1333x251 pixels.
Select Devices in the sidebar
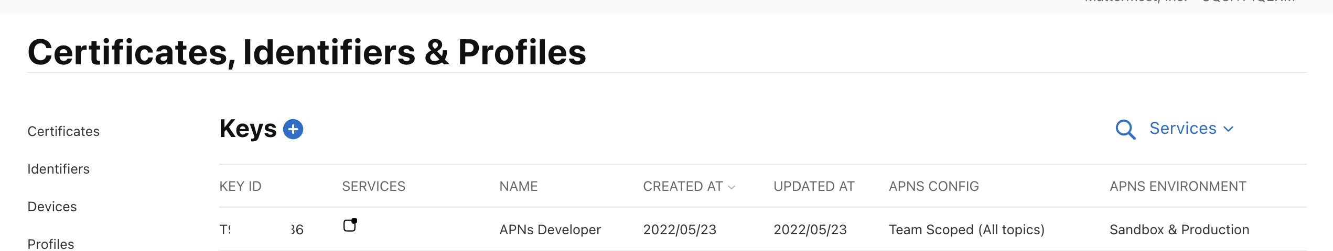point(52,207)
